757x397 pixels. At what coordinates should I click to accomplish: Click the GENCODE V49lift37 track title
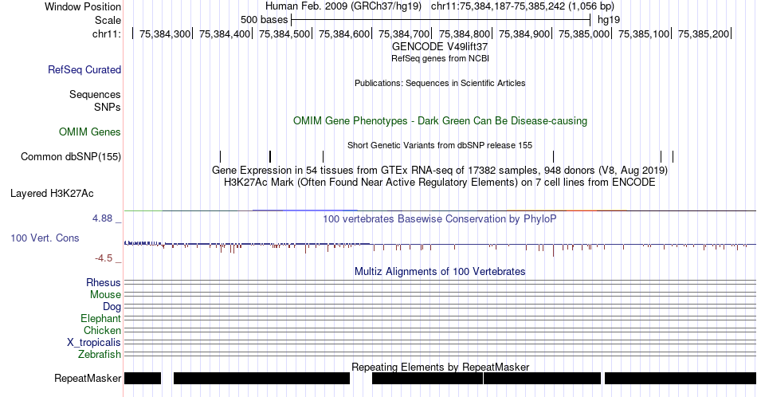click(440, 47)
